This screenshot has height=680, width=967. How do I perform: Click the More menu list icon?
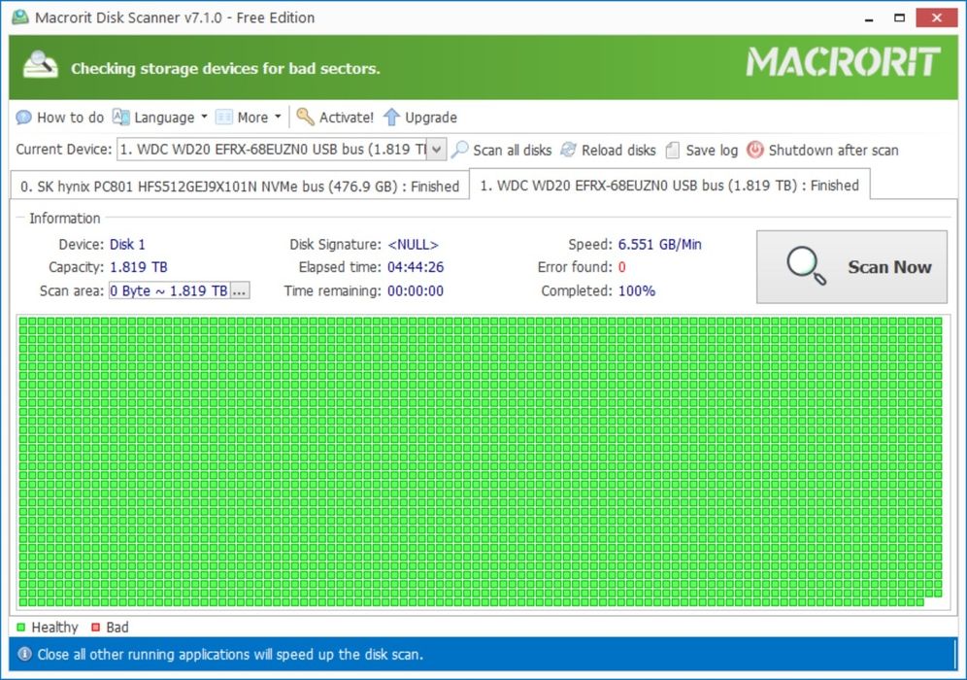pos(223,118)
